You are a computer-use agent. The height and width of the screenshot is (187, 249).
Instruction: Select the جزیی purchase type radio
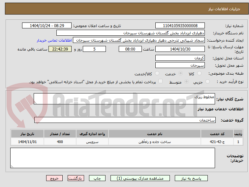point(207,82)
